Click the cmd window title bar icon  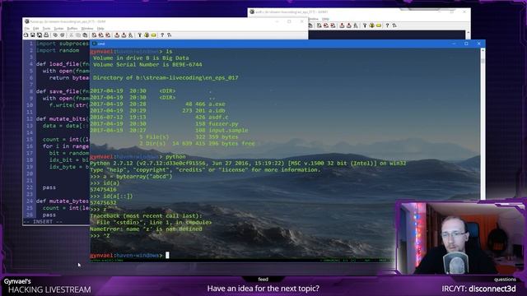[94, 44]
